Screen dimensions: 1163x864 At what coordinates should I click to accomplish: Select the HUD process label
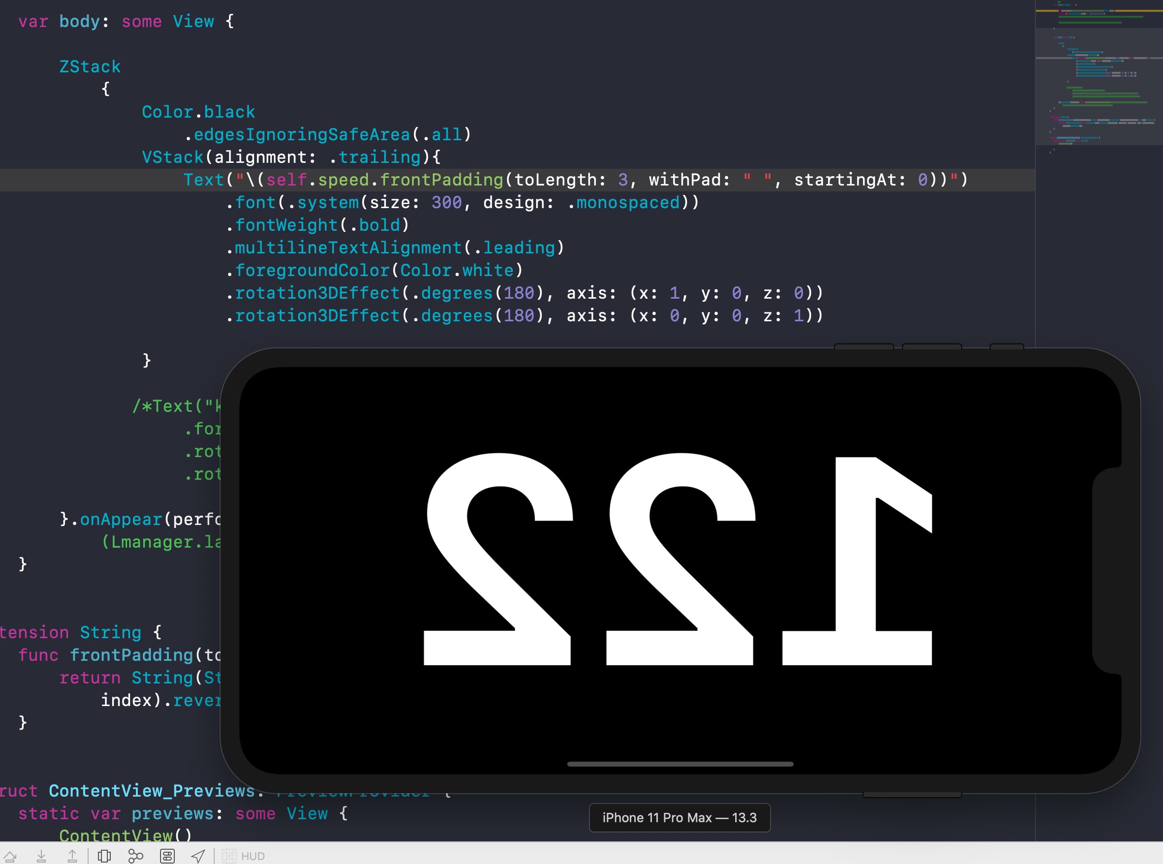(x=253, y=856)
